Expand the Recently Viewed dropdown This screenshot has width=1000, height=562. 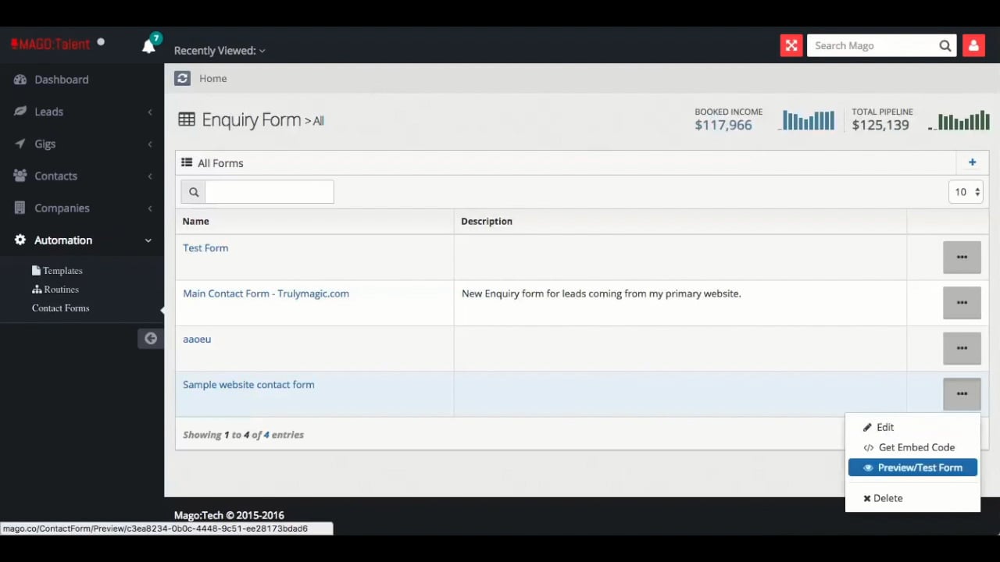220,51
